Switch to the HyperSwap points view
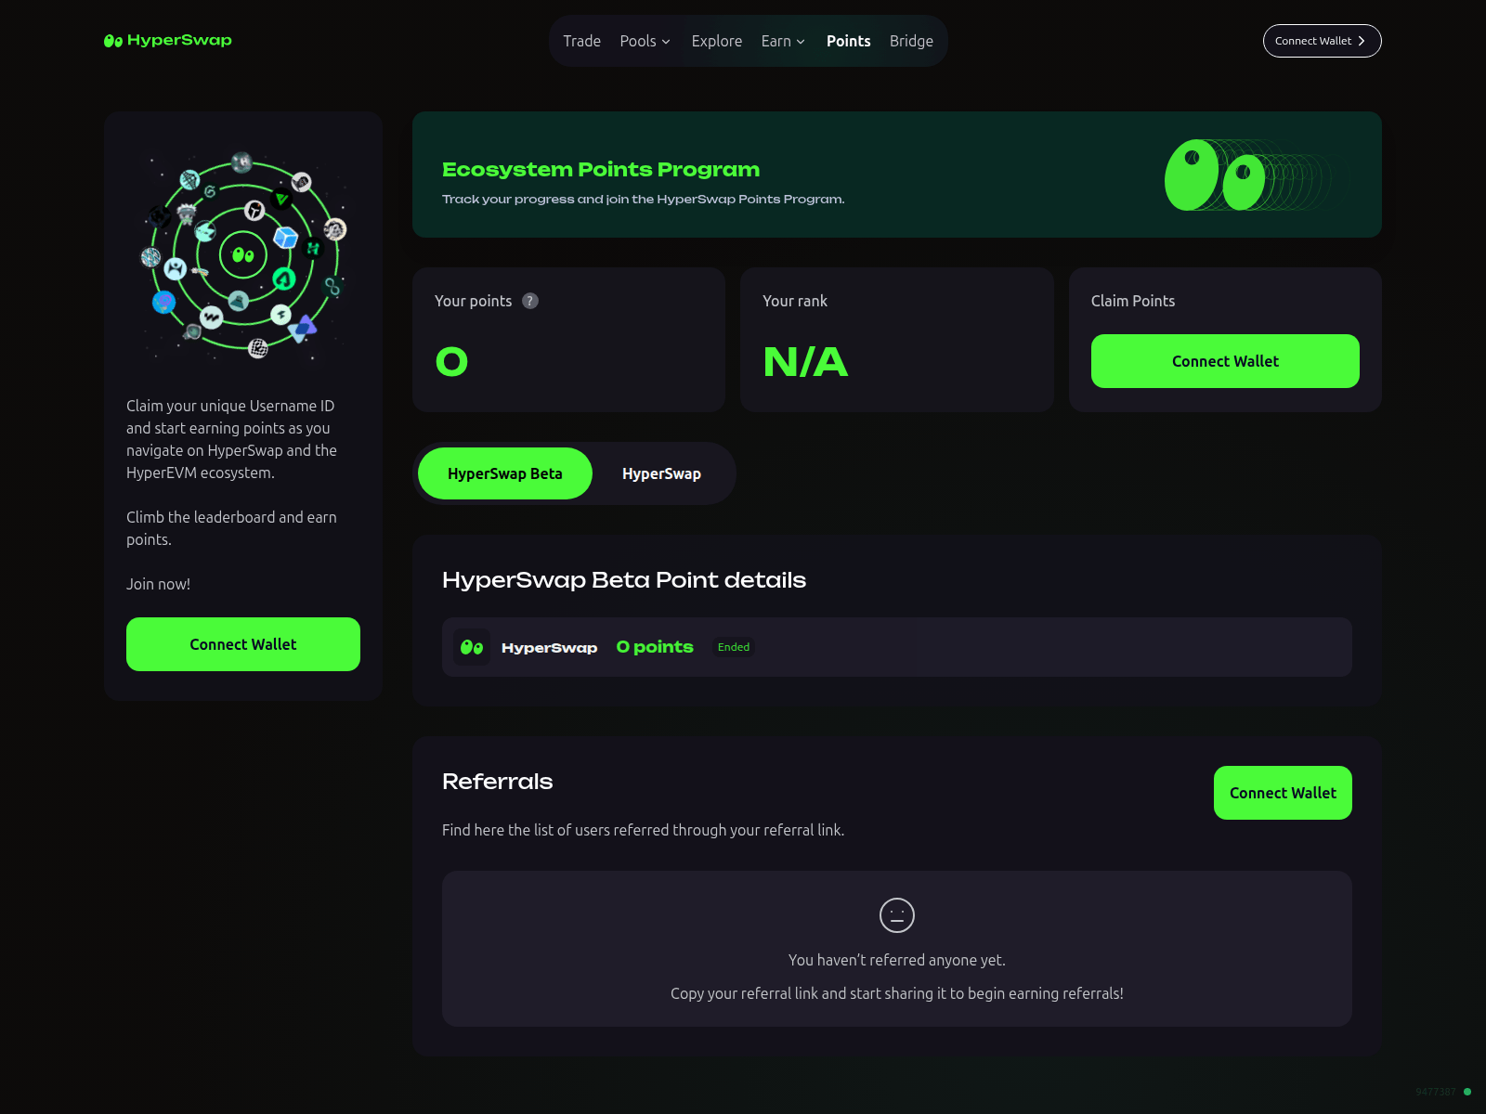Image resolution: width=1486 pixels, height=1114 pixels. point(661,473)
